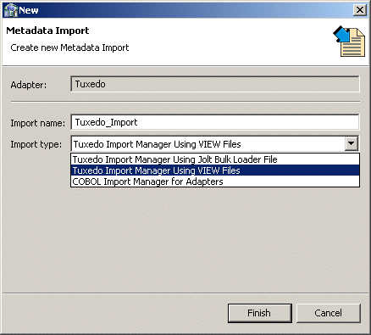Click Create new Metadata Import description
The image size is (371, 335).
(x=69, y=47)
